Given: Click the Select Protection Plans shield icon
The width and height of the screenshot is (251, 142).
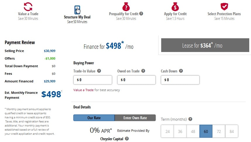Looking at the screenshot, I should [224, 6].
